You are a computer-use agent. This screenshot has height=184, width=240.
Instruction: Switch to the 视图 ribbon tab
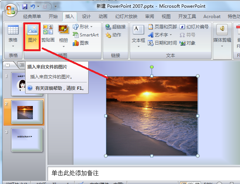click(166, 17)
